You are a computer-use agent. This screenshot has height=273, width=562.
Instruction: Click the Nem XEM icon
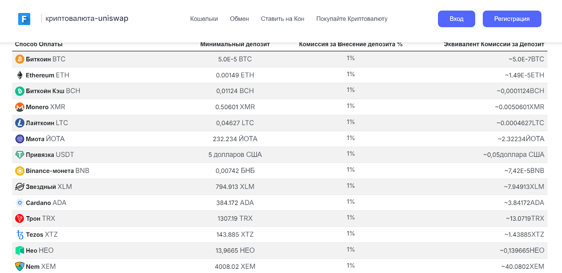coord(20,266)
